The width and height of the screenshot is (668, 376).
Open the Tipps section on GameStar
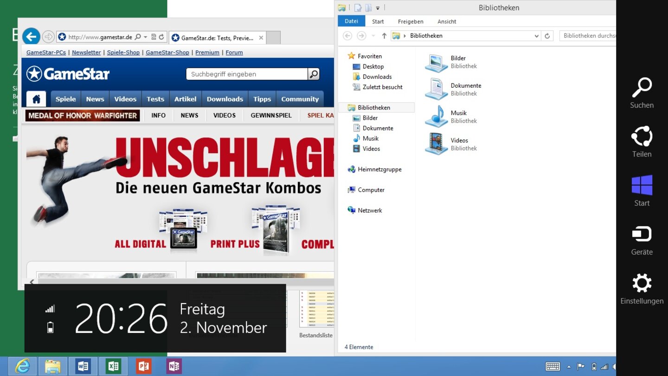(x=262, y=99)
